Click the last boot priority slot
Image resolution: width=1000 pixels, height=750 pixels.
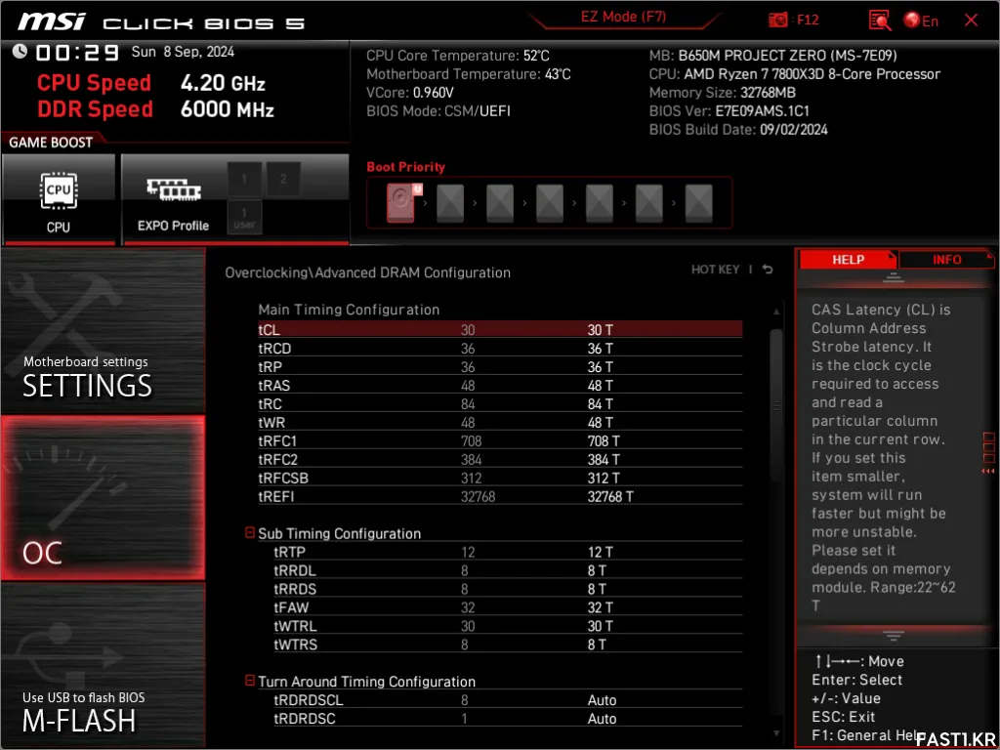pos(699,203)
